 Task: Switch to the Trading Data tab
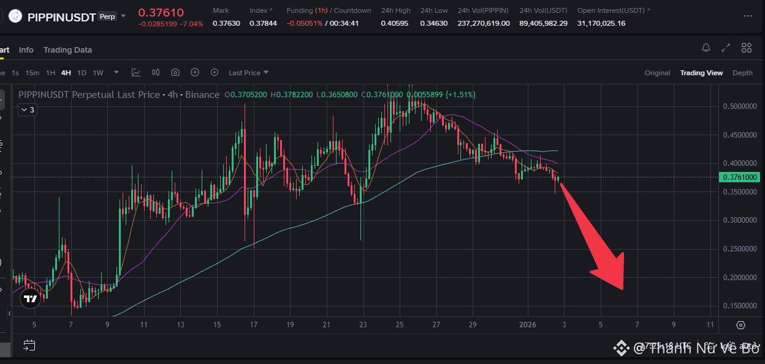point(67,50)
